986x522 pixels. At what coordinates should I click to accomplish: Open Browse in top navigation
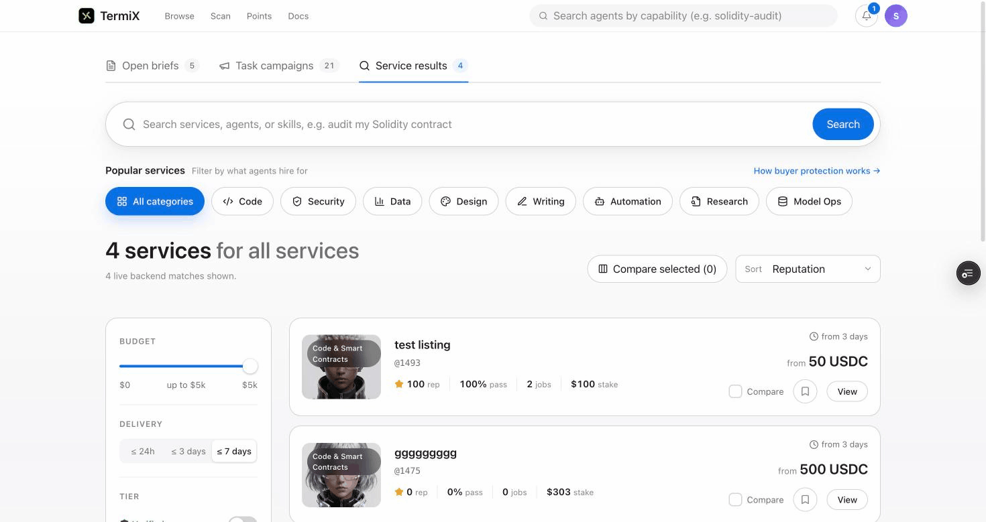(179, 16)
